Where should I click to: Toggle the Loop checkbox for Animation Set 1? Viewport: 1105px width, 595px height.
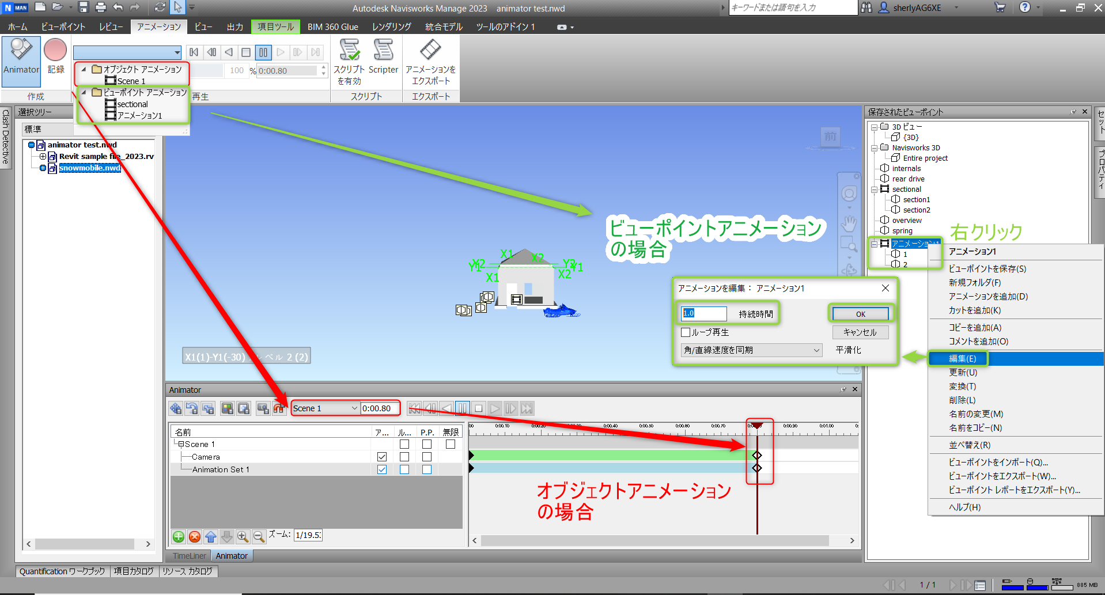[x=404, y=469]
